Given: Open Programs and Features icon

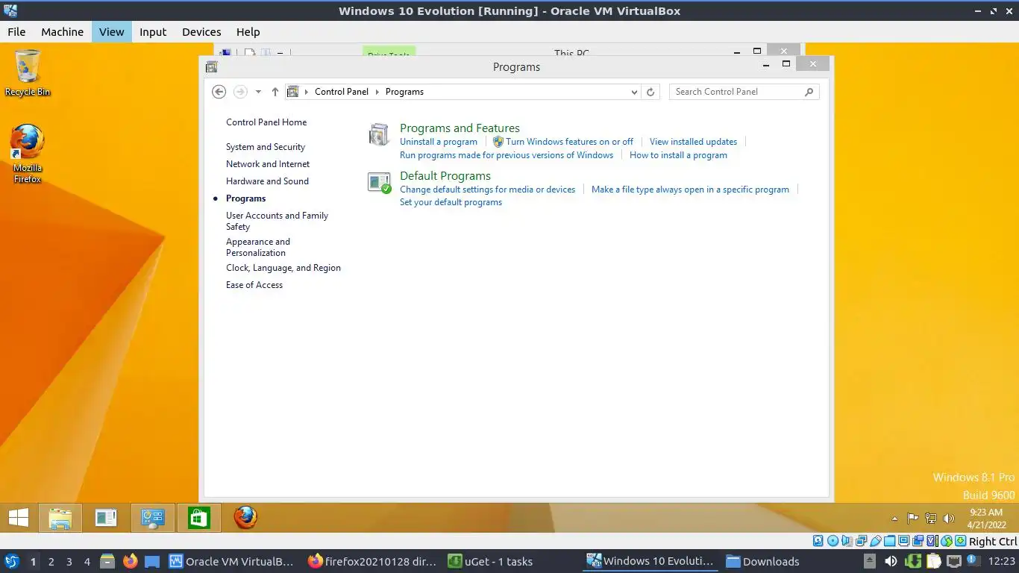Looking at the screenshot, I should tap(379, 135).
